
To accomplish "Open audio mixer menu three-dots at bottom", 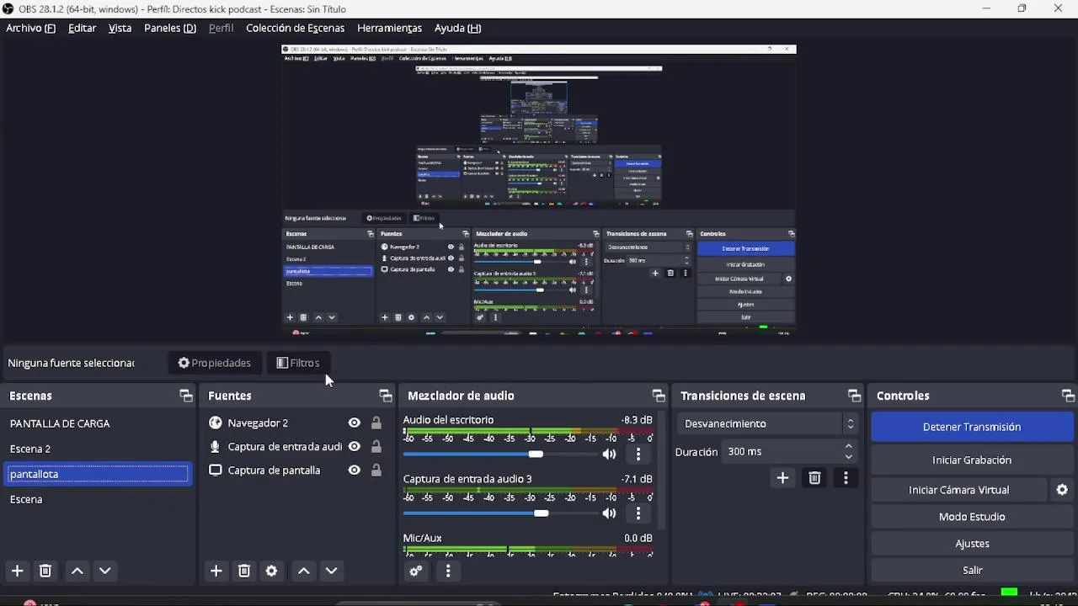I will click(x=448, y=571).
